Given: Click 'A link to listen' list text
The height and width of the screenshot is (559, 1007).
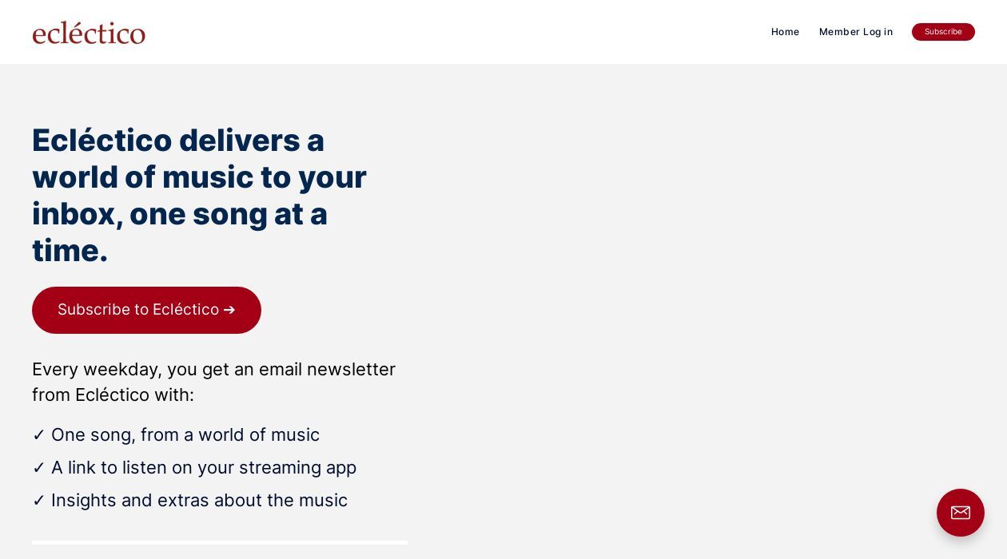Looking at the screenshot, I should pyautogui.click(x=203, y=468).
